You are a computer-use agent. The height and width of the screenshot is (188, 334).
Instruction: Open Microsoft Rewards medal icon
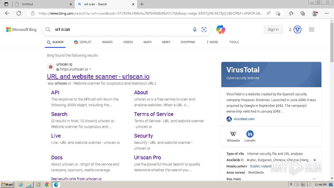pyautogui.click(x=297, y=30)
